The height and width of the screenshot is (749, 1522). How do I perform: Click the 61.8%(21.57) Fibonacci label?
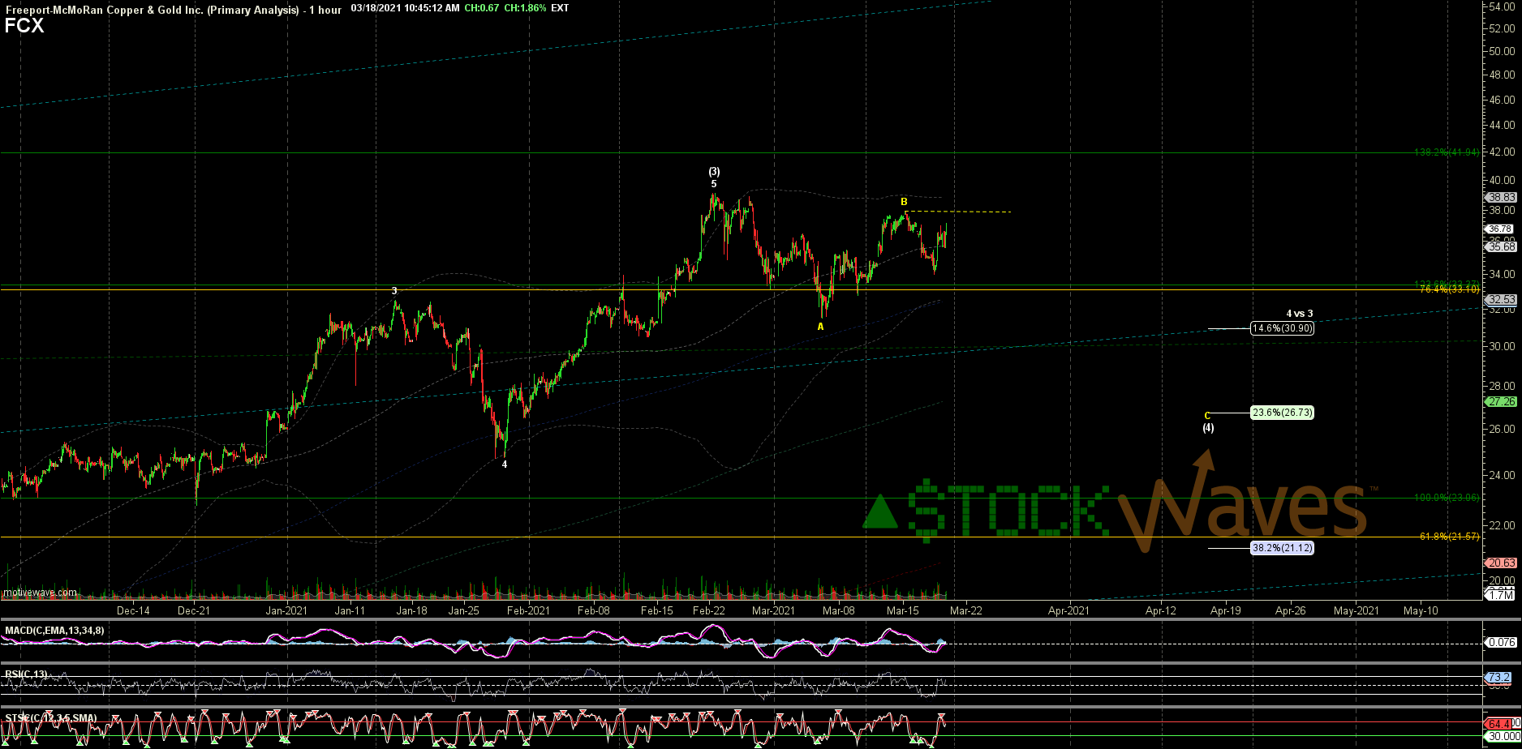[x=1449, y=537]
